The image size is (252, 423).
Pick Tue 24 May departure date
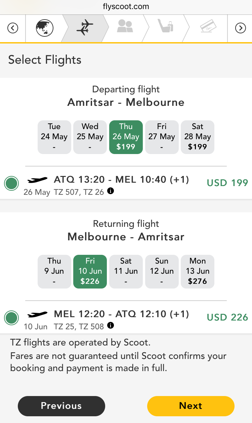pos(54,137)
